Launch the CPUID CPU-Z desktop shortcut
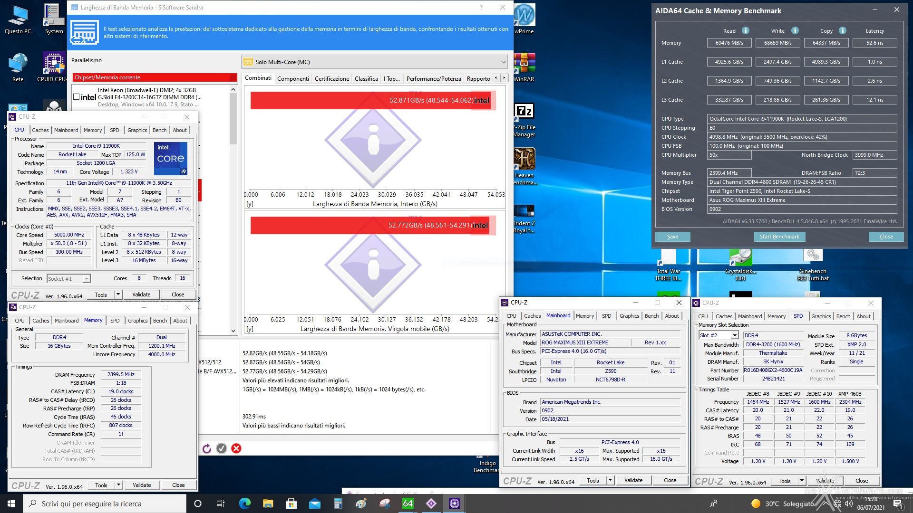This screenshot has height=513, width=913. [52, 67]
